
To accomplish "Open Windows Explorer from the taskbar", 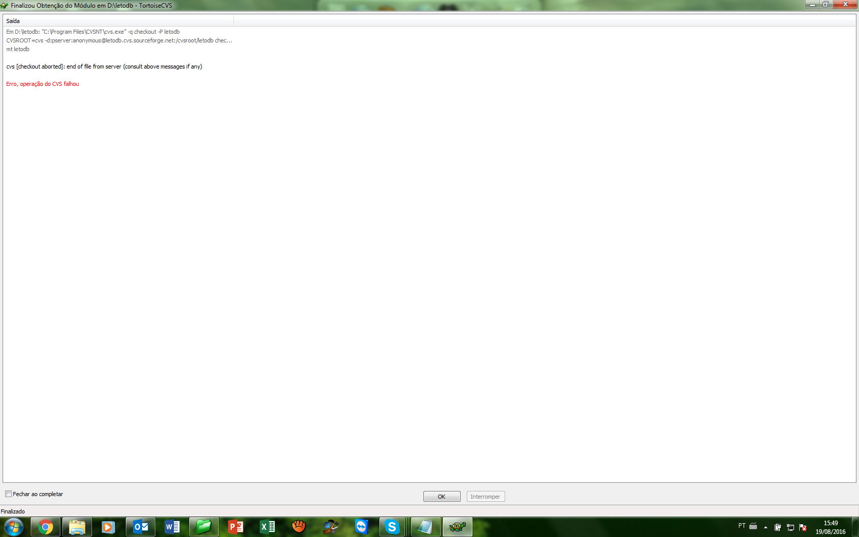I will [x=77, y=527].
